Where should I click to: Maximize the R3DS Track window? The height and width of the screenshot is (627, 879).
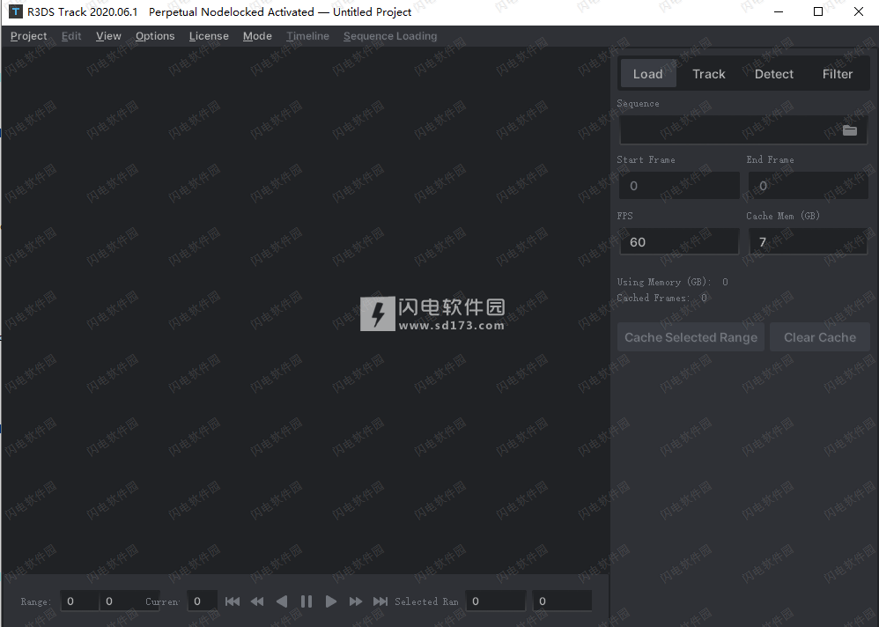818,11
